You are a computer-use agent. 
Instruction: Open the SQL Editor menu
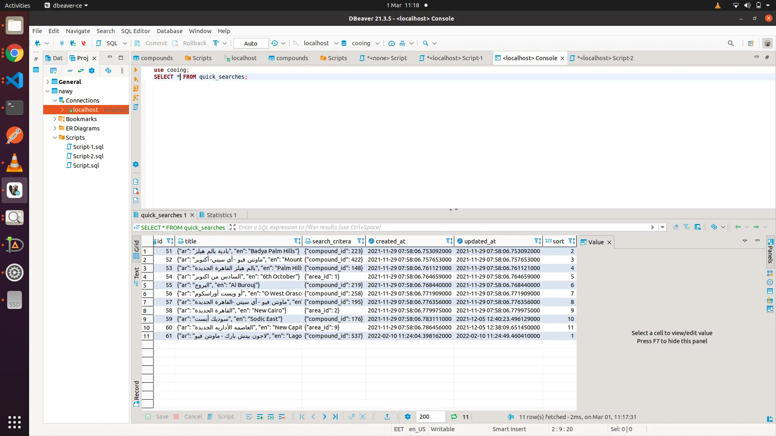point(135,31)
